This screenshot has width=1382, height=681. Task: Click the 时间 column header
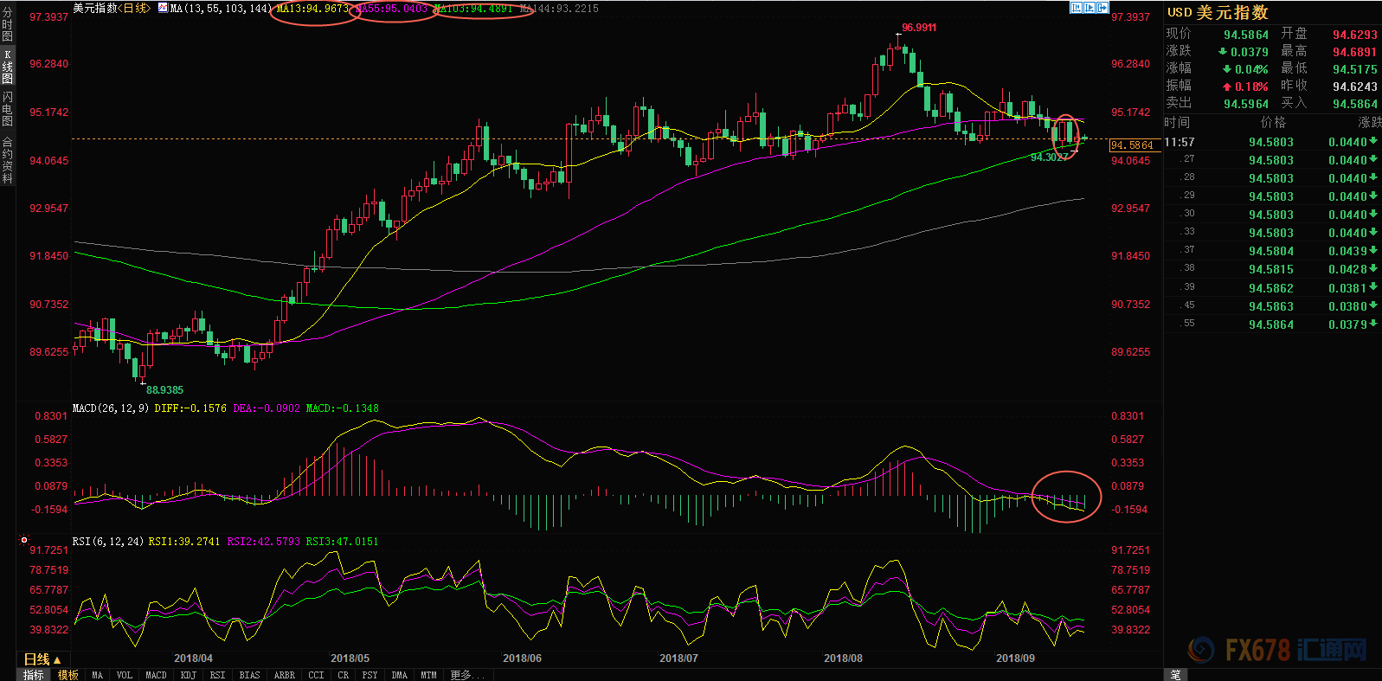click(1177, 123)
